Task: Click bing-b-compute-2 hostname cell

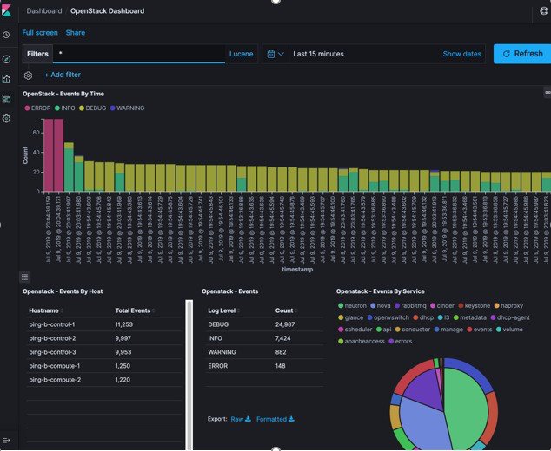Action: coord(55,380)
